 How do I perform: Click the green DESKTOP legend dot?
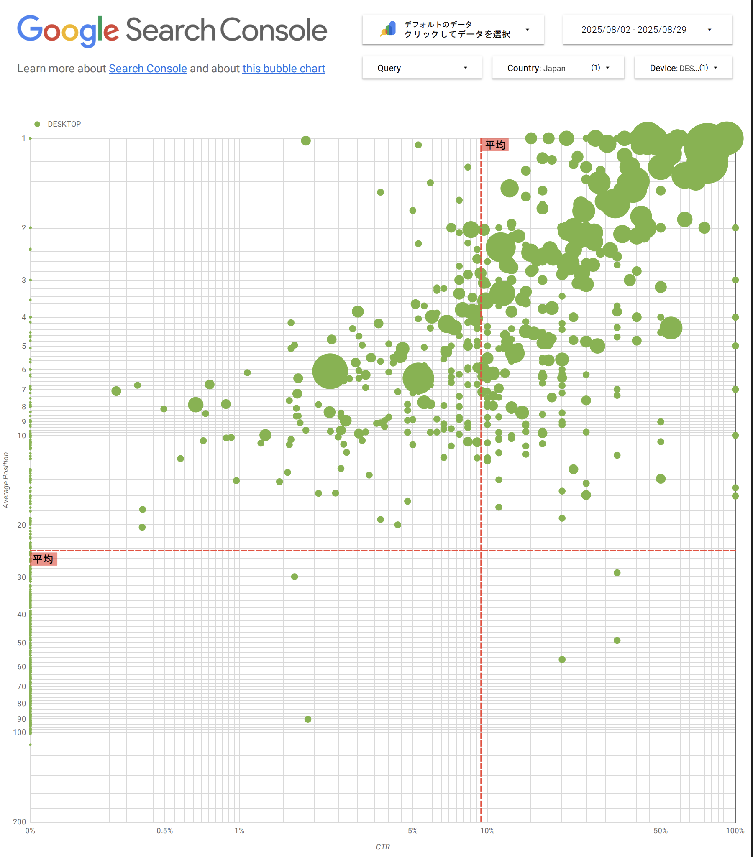[37, 124]
